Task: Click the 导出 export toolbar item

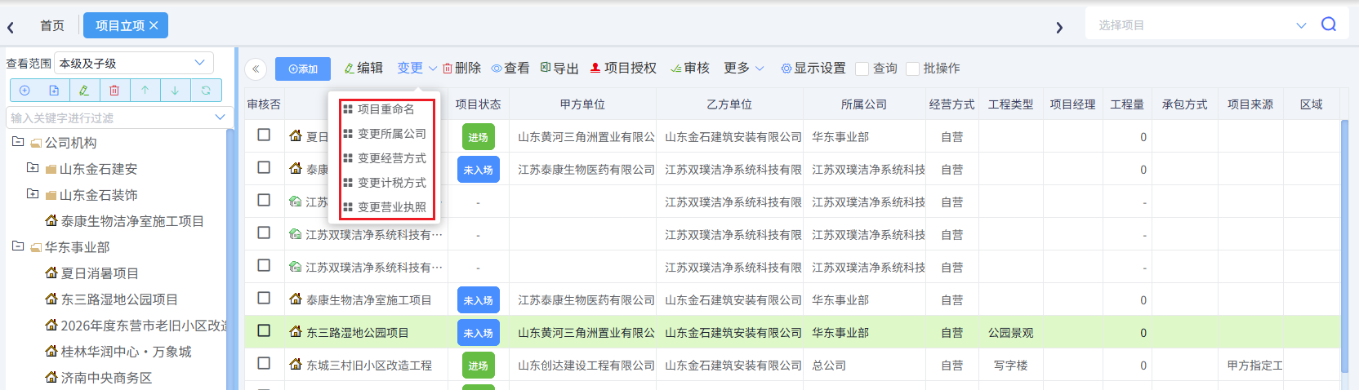Action: coord(559,69)
